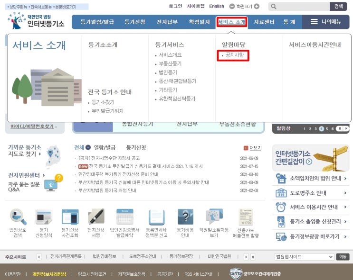The width and height of the screenshot is (353, 280).
Task: Click the 검색 button
Action: click(338, 6)
